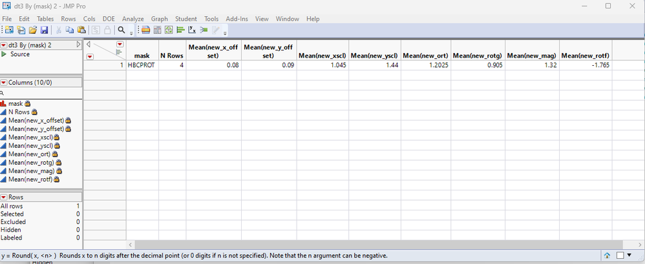This screenshot has height=264, width=645.
Task: Expand the Columns (10/0) red triangle menu
Action: pyautogui.click(x=4, y=83)
